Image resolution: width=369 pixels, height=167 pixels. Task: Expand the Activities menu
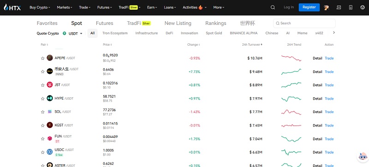coord(195,7)
